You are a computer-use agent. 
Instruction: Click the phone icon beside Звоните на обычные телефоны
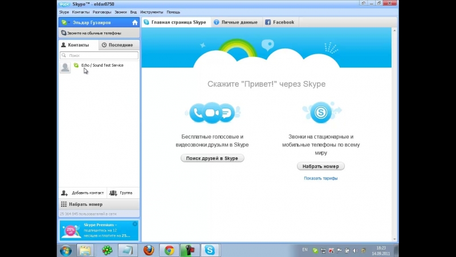[x=64, y=33]
